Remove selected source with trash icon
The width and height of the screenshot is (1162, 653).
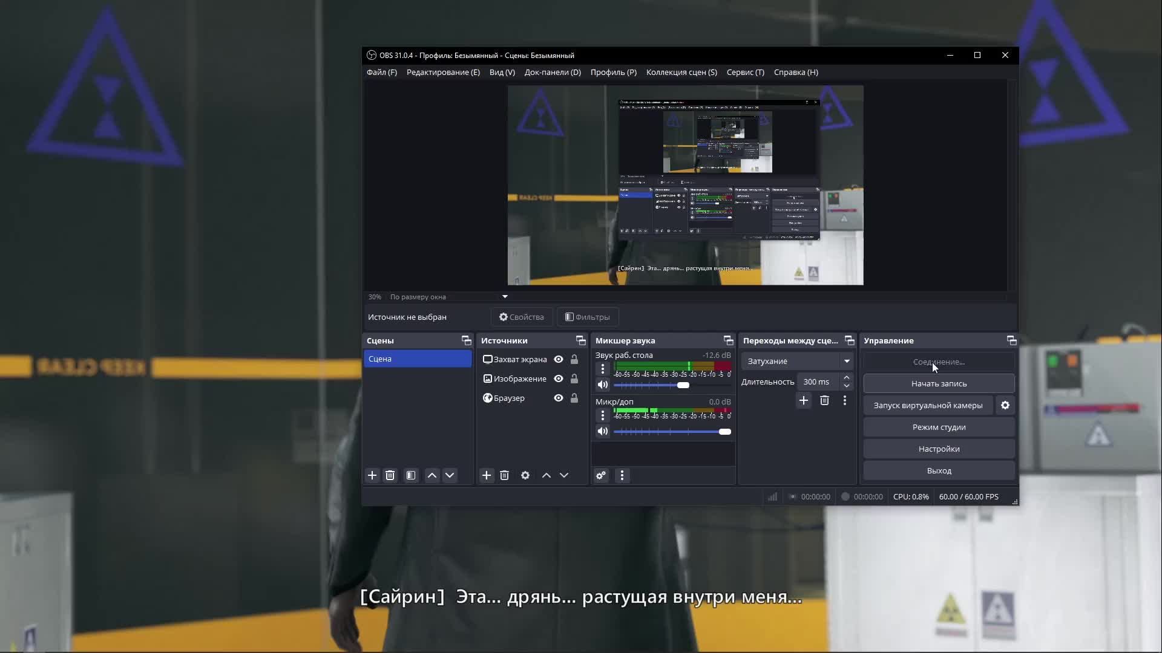pos(505,476)
